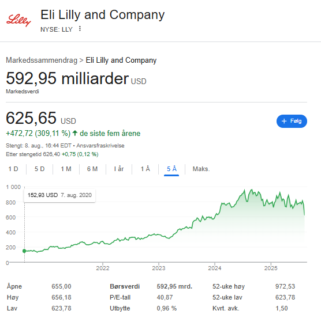Image resolution: width=321 pixels, height=322 pixels.
Task: Open the Markedssammendrag breadcrumb link
Action: 42,60
